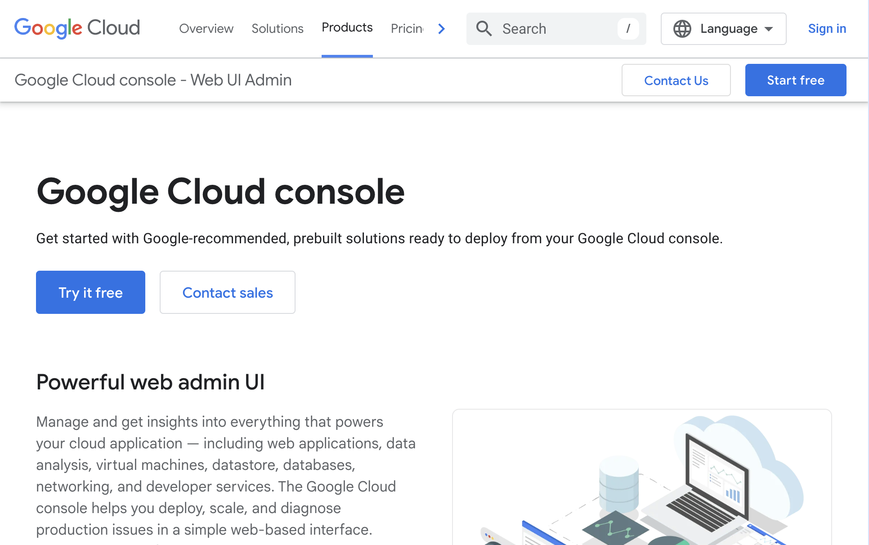Click the Search bar icon
The image size is (869, 545).
[x=484, y=28]
